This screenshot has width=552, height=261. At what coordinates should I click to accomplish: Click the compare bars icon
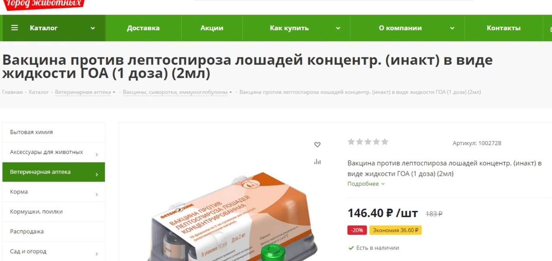pyautogui.click(x=317, y=162)
